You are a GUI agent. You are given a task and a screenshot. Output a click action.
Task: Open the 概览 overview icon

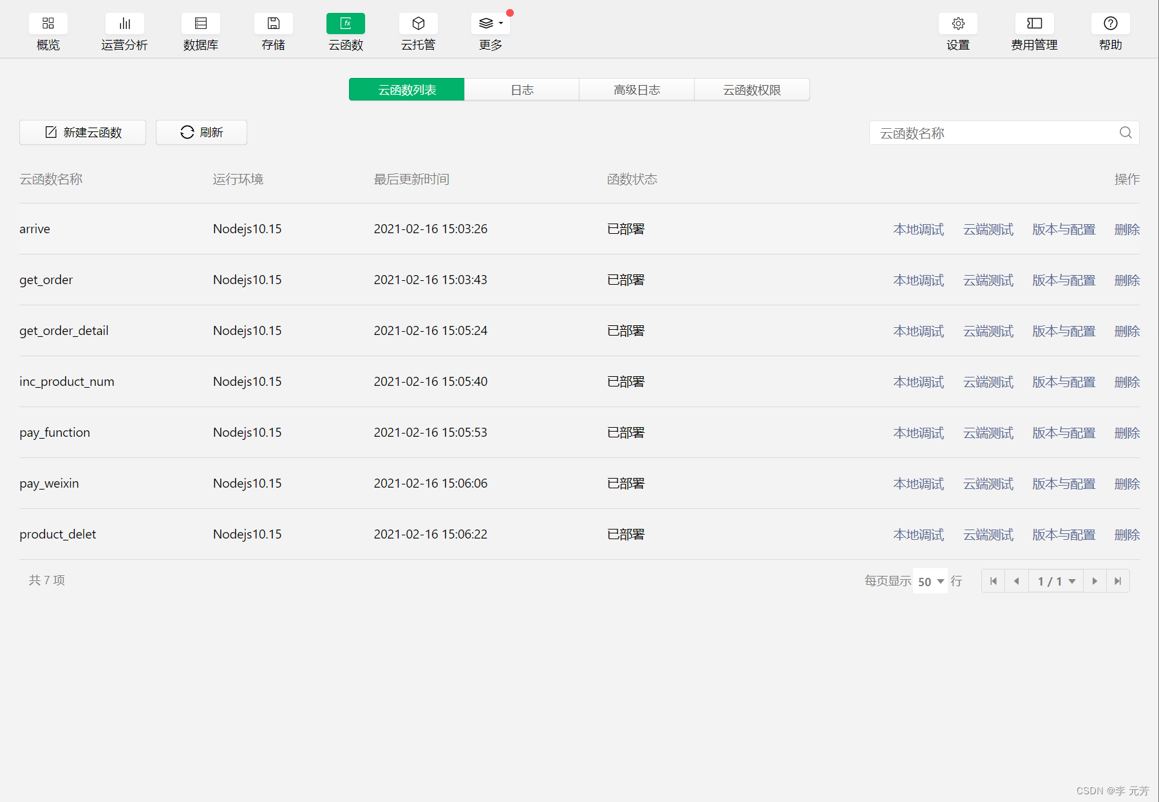(48, 24)
